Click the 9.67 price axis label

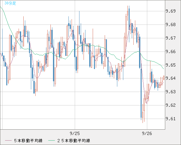pos(171,38)
